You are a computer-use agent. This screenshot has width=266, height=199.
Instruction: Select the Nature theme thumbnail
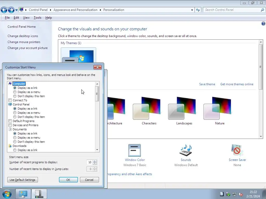tap(217, 108)
